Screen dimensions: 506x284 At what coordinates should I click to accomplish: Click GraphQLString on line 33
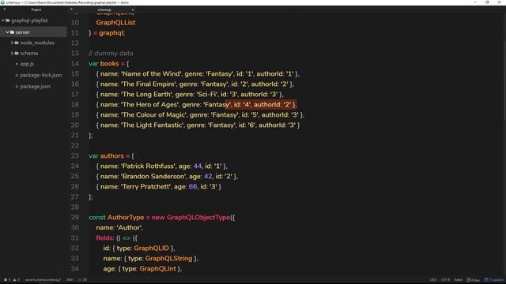[168, 259]
